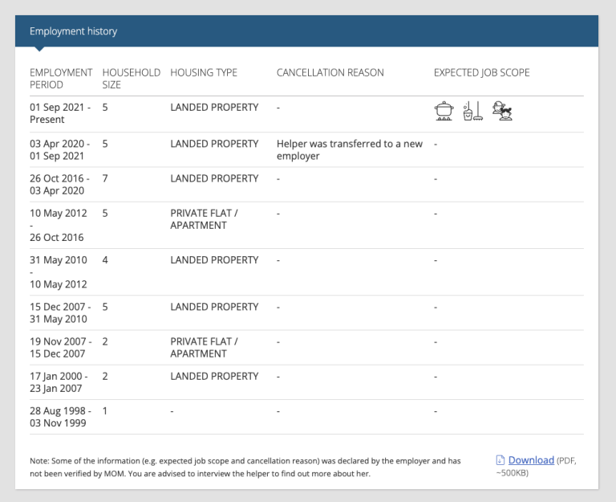The height and width of the screenshot is (502, 616).
Task: Select the 17 Jan 2000 - 23 Jan 2007 period
Action: point(59,382)
